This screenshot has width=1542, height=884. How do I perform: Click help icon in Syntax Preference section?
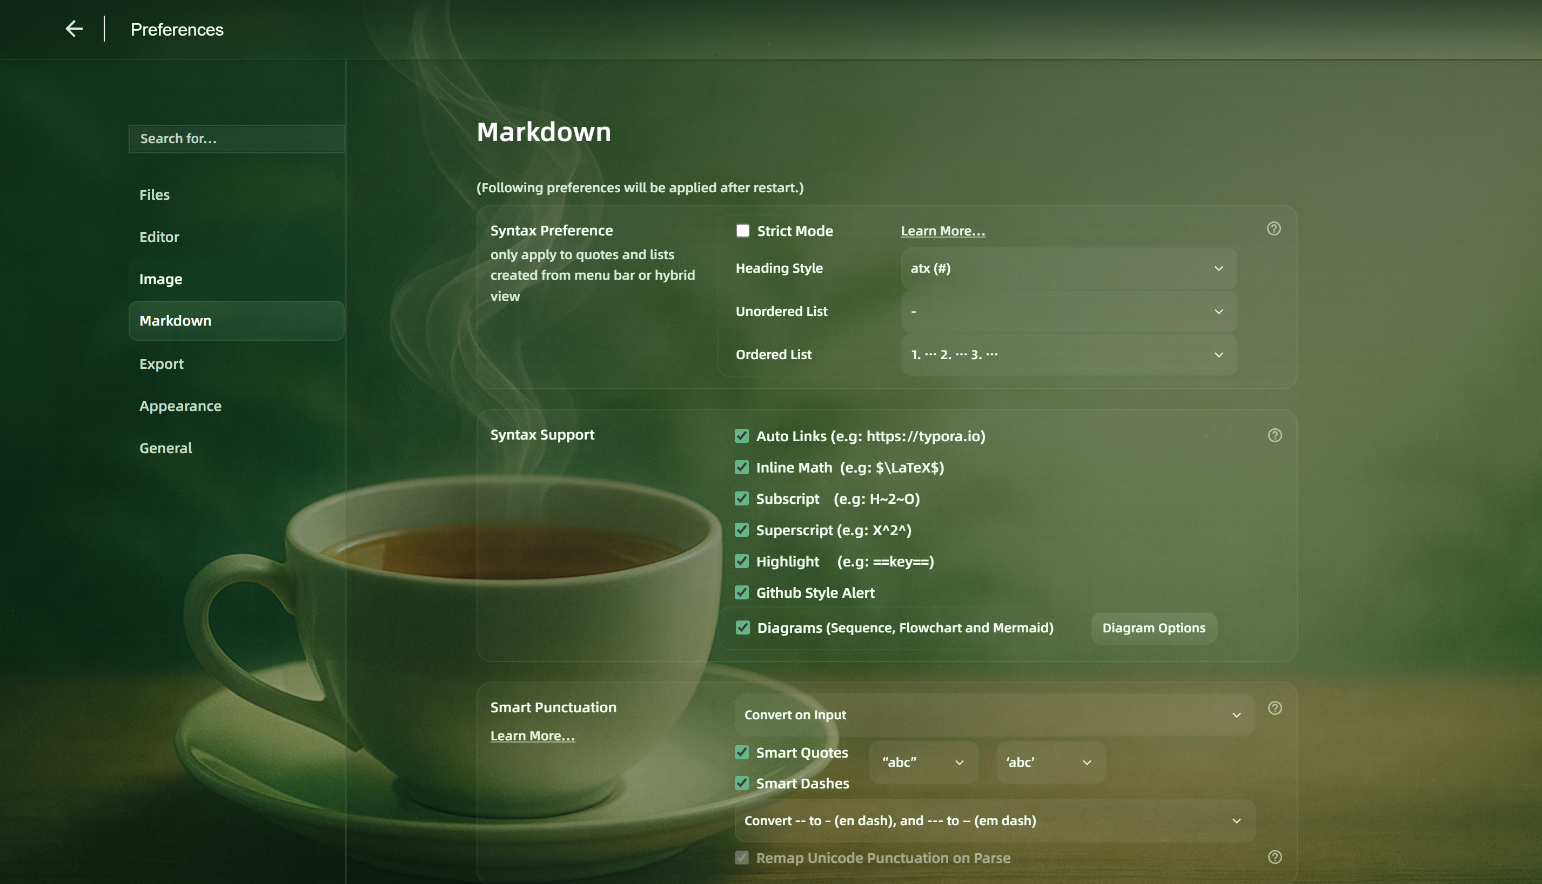click(1273, 229)
